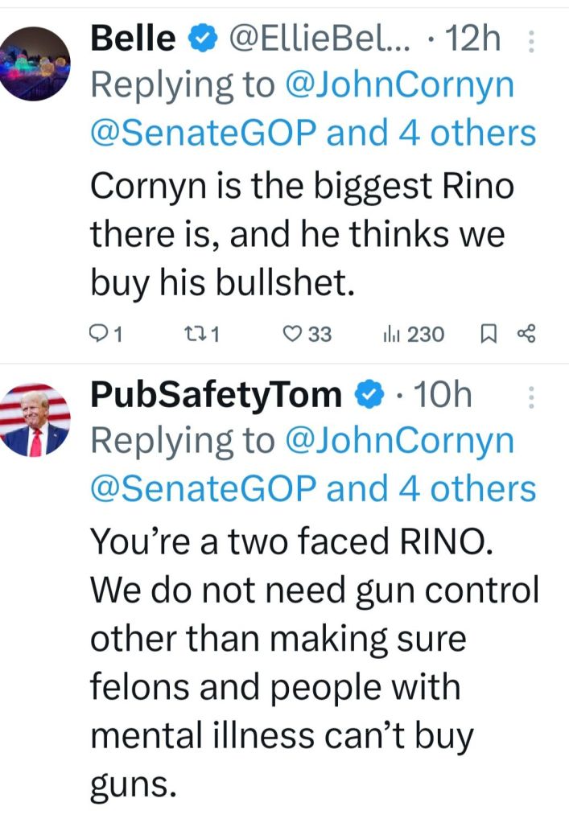Open more options on PubSafetyTom's tweet
The height and width of the screenshot is (823, 569).
tap(530, 397)
